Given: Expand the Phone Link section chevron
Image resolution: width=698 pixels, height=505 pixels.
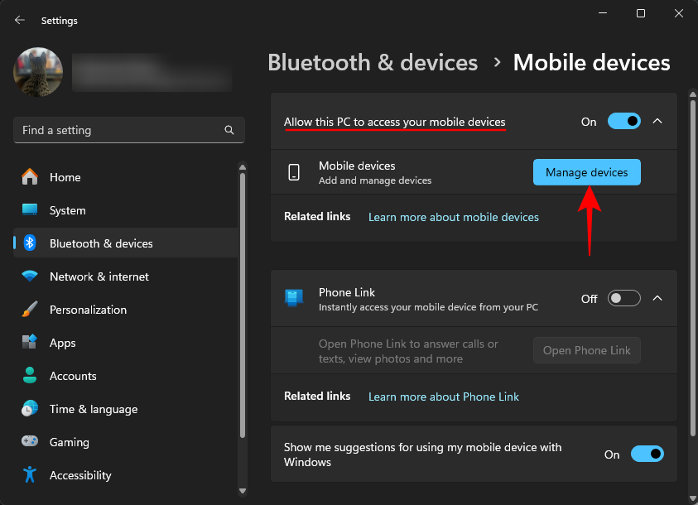Looking at the screenshot, I should coord(657,298).
